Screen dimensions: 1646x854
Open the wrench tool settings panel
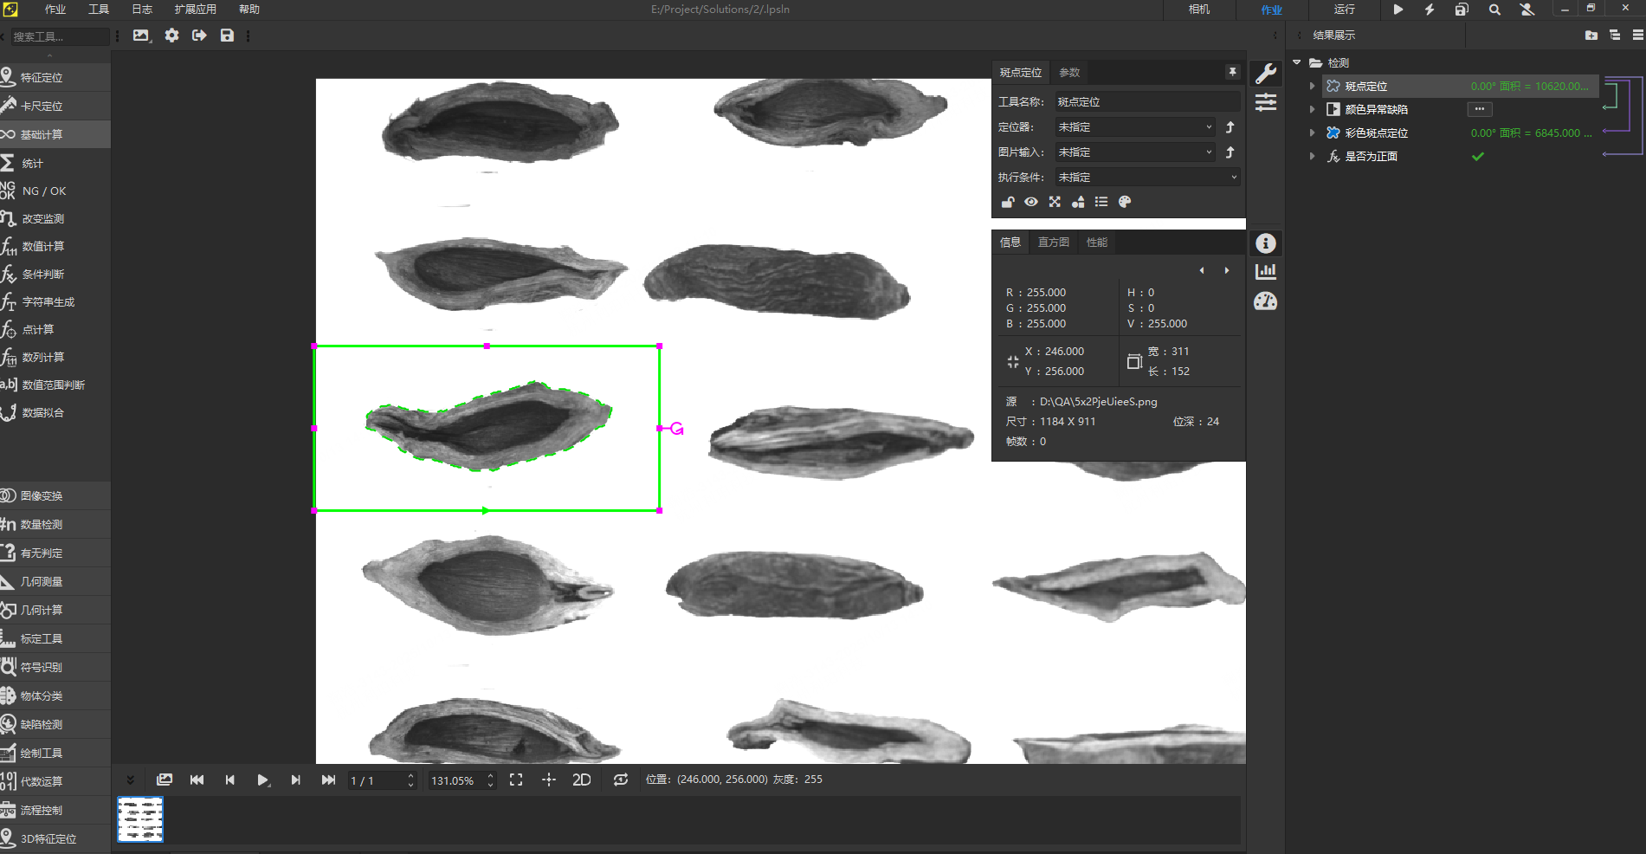pyautogui.click(x=1266, y=74)
